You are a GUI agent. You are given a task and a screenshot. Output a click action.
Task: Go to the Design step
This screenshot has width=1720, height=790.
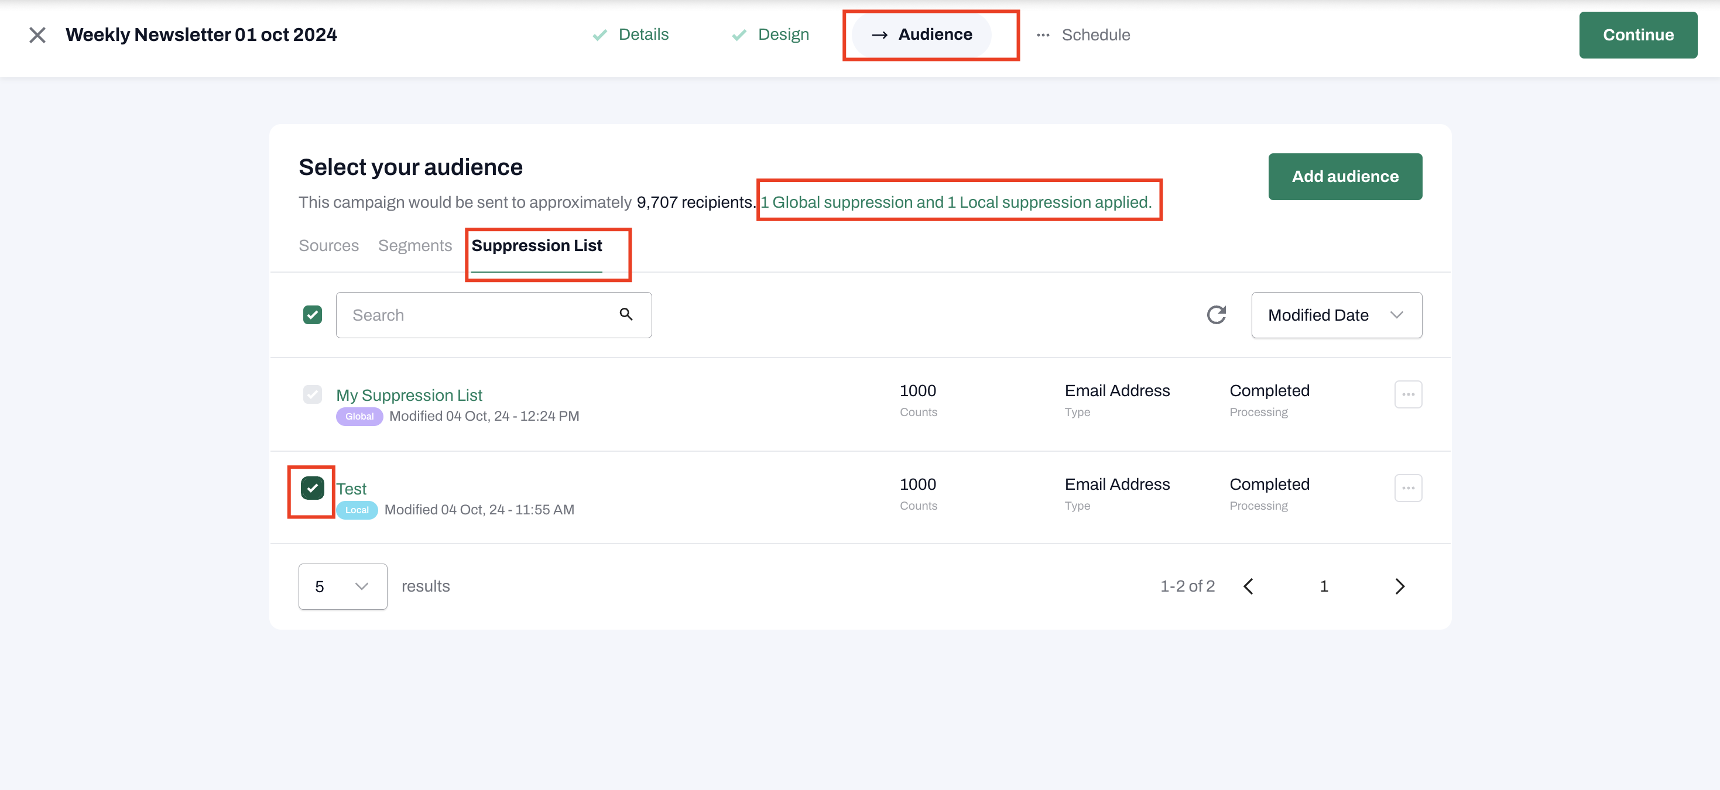pyautogui.click(x=770, y=35)
